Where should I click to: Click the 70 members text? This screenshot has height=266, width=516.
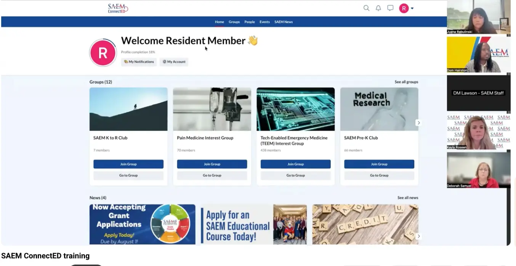coord(186,150)
